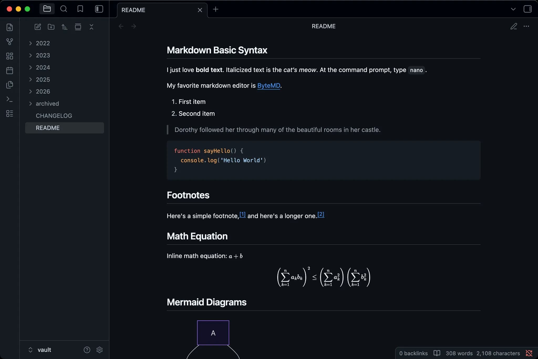Change the file sort order
The width and height of the screenshot is (538, 359).
point(64,27)
